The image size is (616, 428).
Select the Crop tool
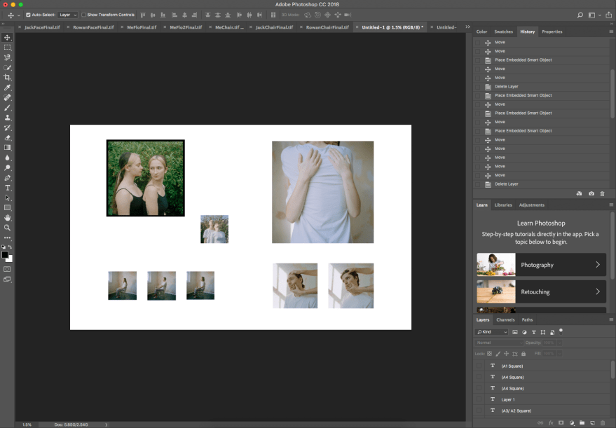(x=8, y=77)
